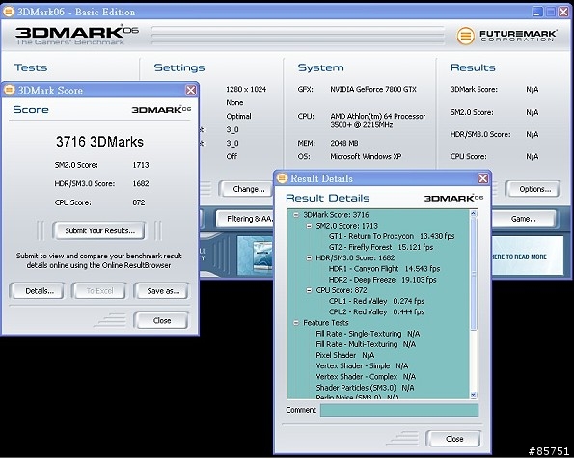Select GT1 - Return To Proxycon row

click(392, 236)
